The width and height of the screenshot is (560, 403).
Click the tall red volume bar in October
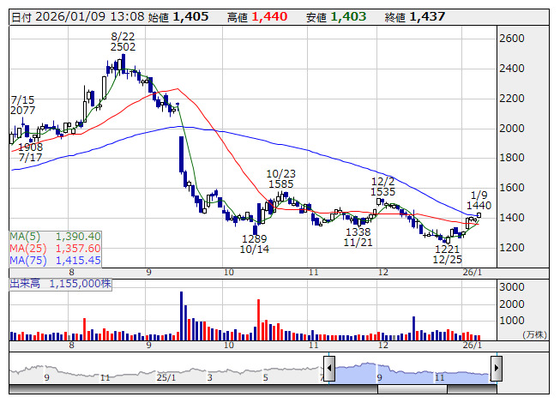pyautogui.click(x=259, y=321)
